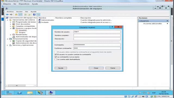Select Administrador de dispositivos tree item
Viewport: 174px width, 98px height.
(26, 37)
